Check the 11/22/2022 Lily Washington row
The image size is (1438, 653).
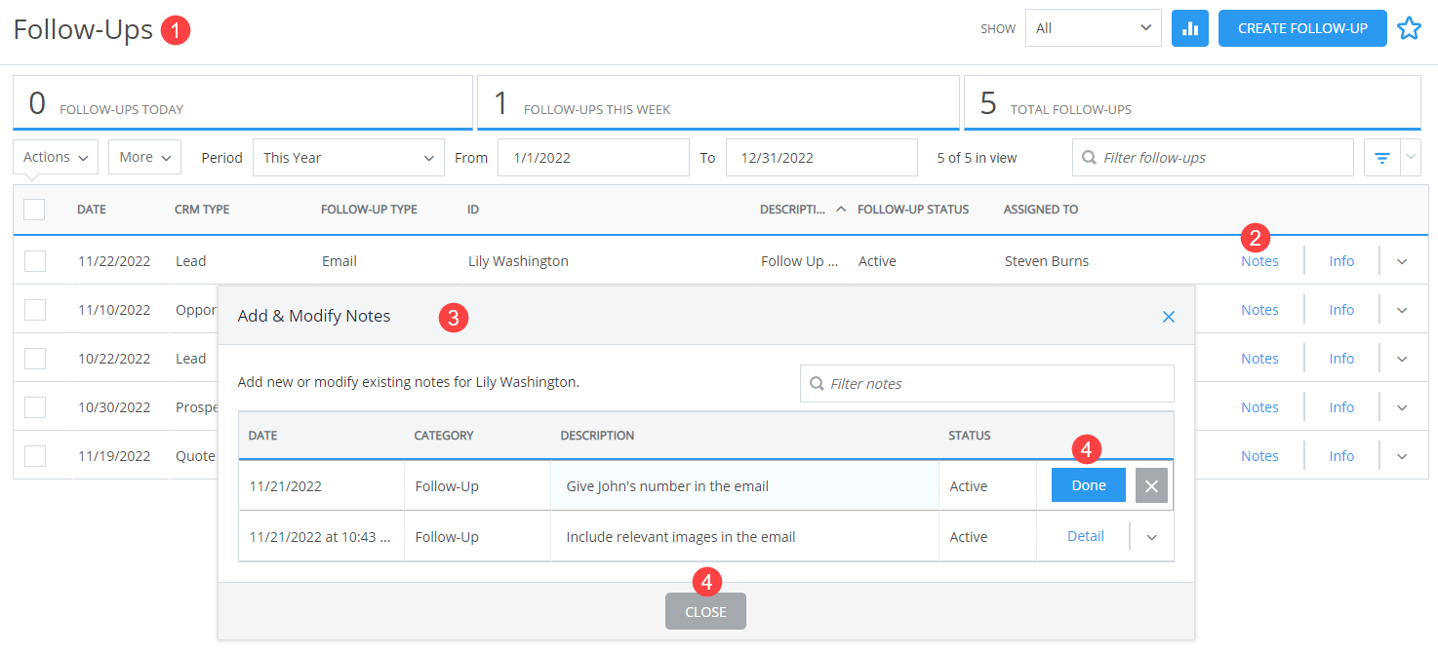(35, 261)
